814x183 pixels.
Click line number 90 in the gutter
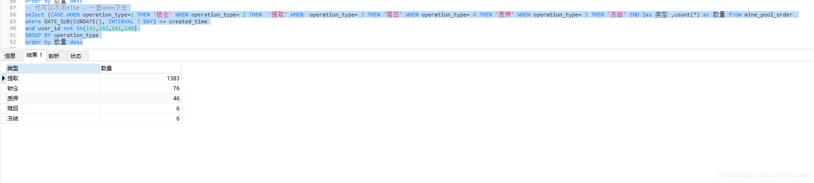pyautogui.click(x=13, y=28)
